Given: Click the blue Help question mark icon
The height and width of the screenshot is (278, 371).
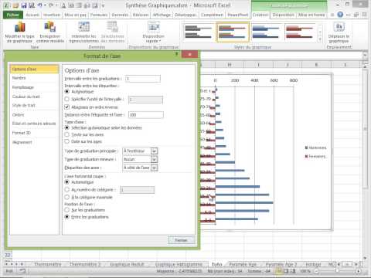Looking at the screenshot, I should pyautogui.click(x=340, y=15).
